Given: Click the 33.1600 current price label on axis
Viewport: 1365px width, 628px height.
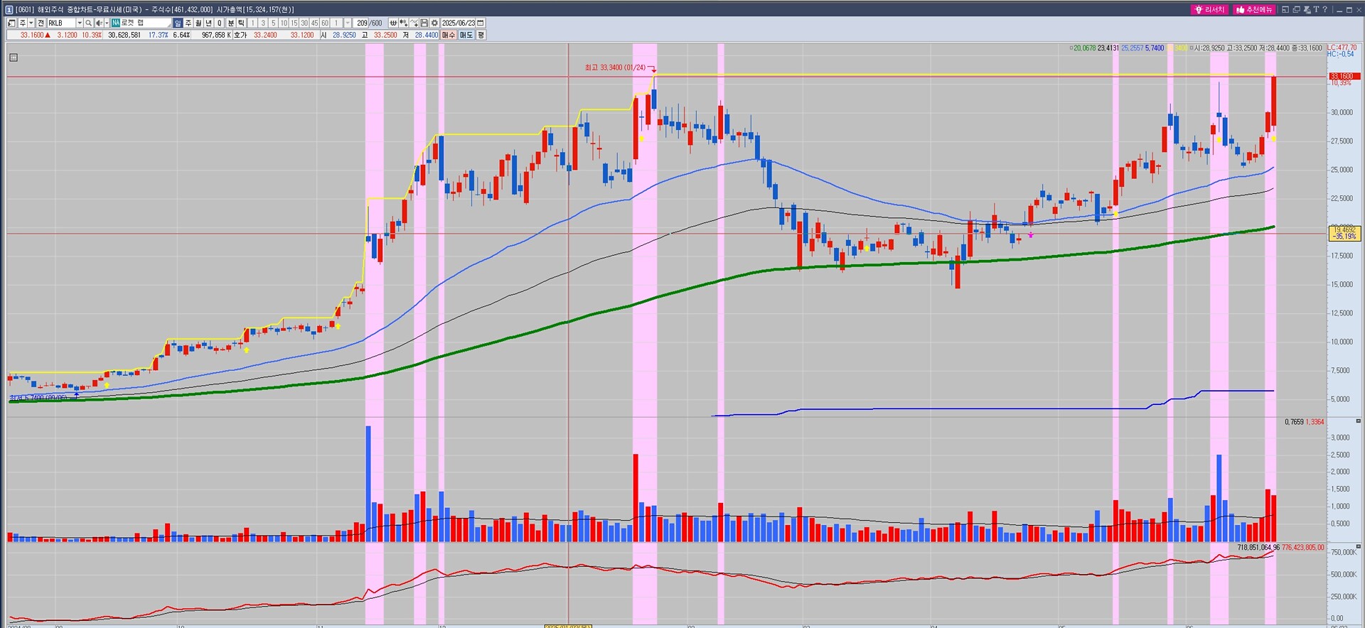Looking at the screenshot, I should pyautogui.click(x=1344, y=76).
